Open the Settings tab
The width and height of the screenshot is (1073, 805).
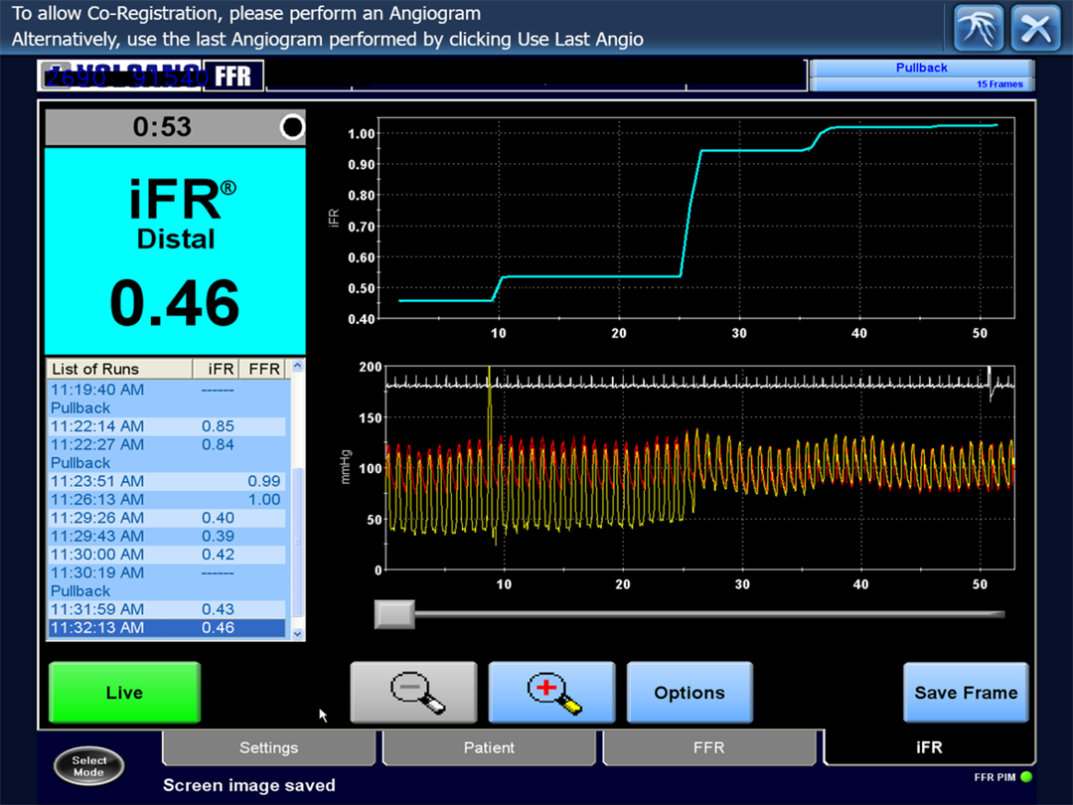[x=269, y=747]
